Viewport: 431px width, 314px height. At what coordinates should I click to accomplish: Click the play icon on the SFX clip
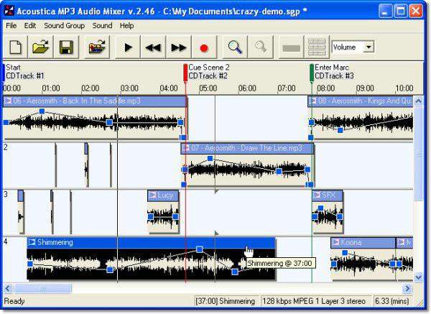pyautogui.click(x=317, y=195)
